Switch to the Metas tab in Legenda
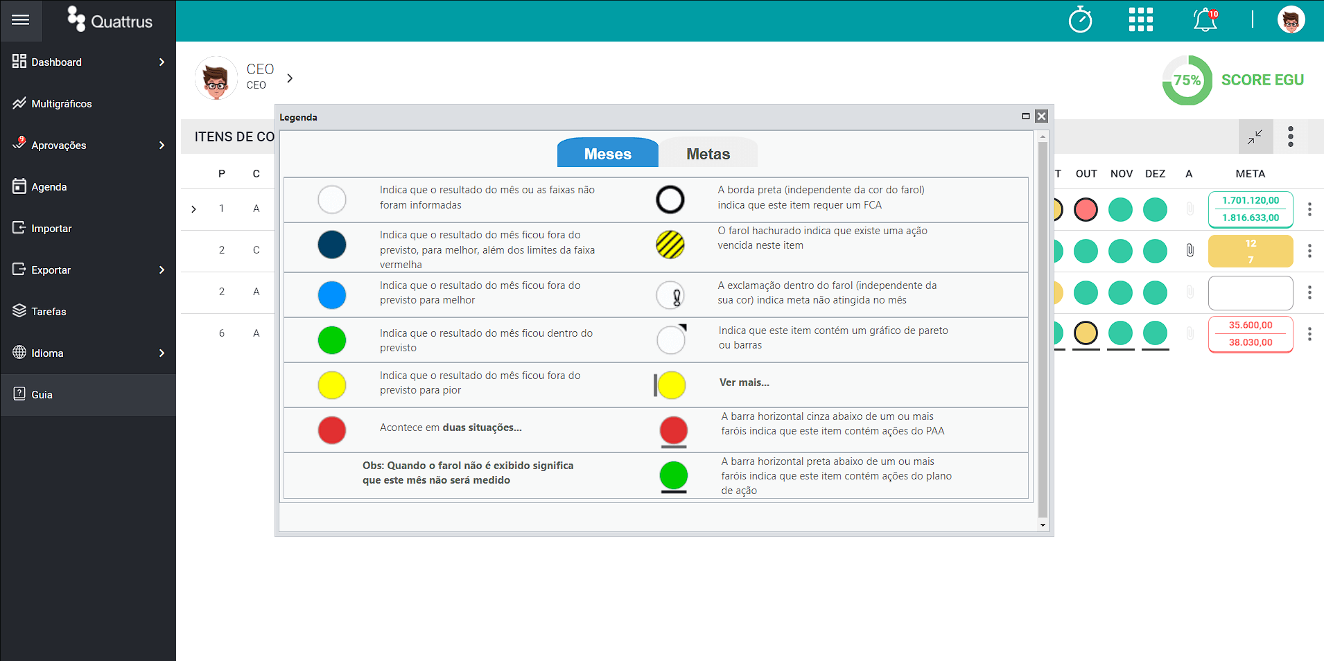 708,153
